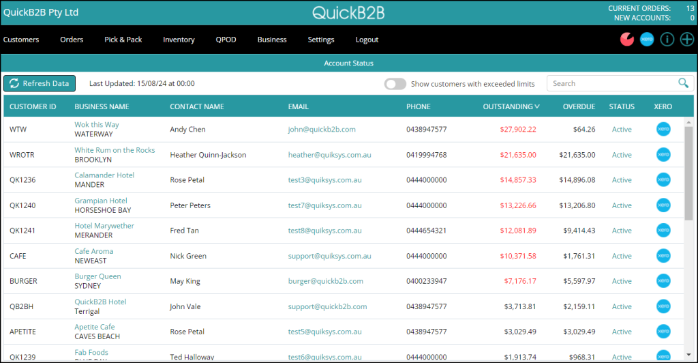Open Calamander Hotel business link
698x363 pixels.
click(x=104, y=175)
